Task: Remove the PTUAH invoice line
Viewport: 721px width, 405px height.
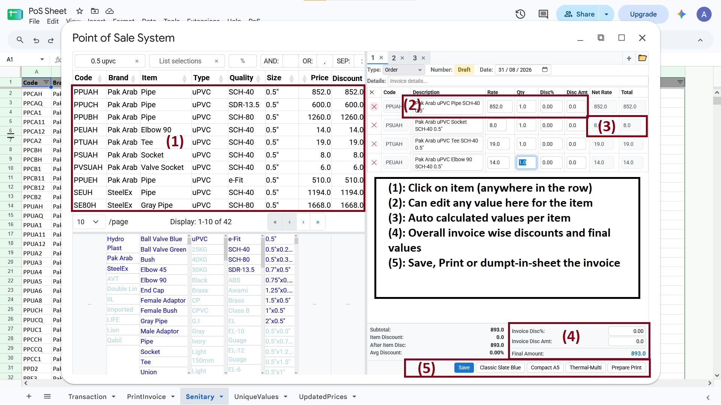Action: tap(374, 144)
